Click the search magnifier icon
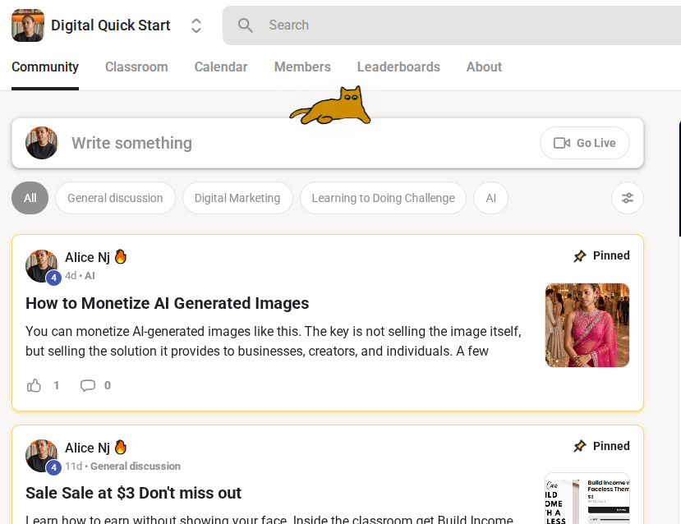The image size is (681, 524). click(x=246, y=25)
